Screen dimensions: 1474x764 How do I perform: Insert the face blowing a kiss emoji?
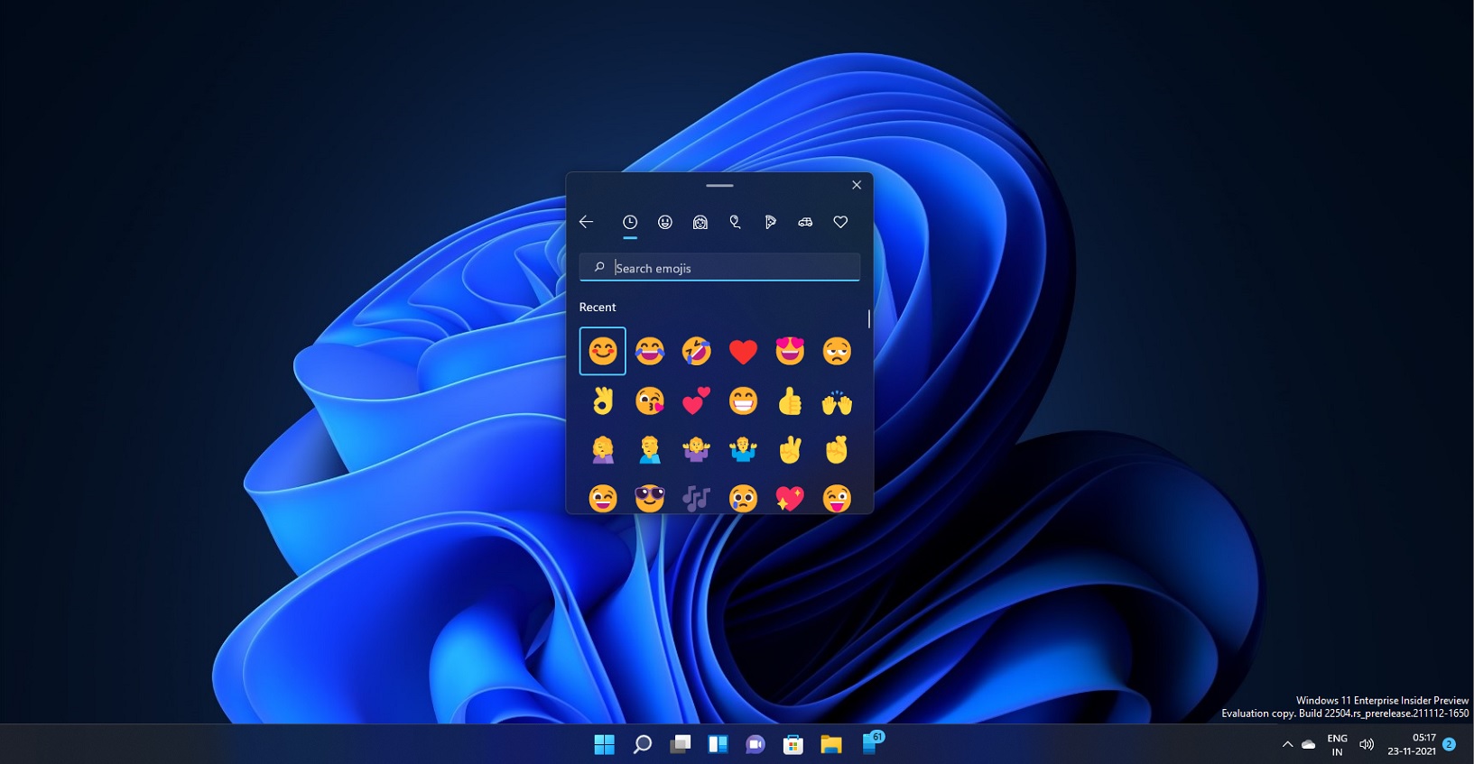tap(650, 400)
